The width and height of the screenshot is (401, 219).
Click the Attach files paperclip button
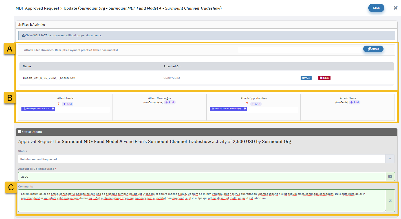[373, 49]
